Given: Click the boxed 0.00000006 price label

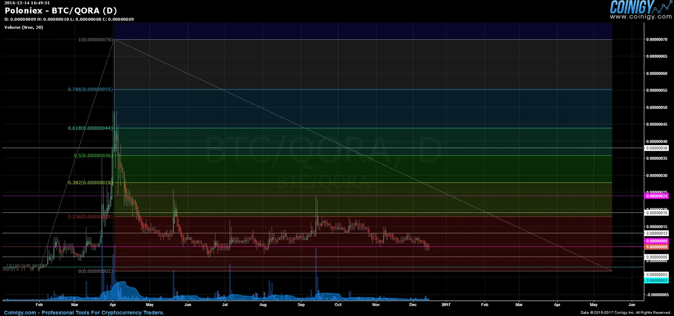Looking at the screenshot, I should pyautogui.click(x=657, y=257).
